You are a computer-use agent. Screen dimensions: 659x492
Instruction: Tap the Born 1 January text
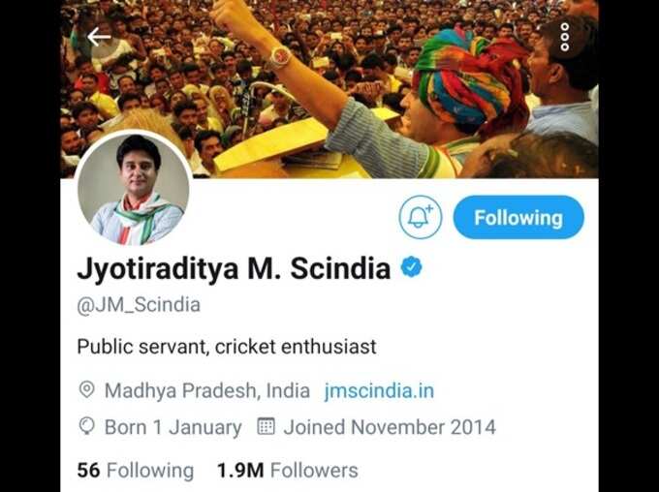pyautogui.click(x=173, y=428)
